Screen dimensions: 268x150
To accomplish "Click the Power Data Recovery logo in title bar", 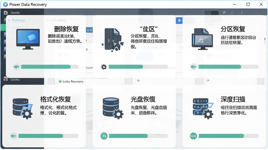I will click(5, 4).
